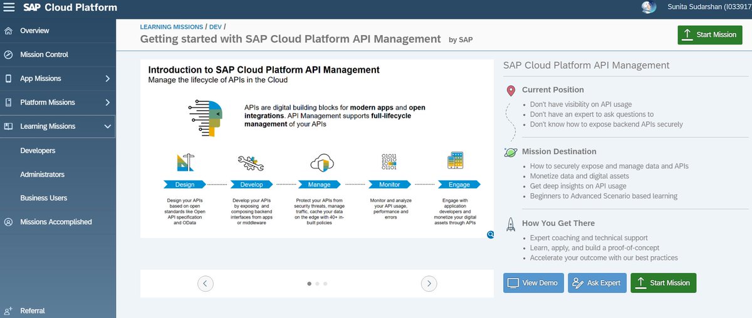The height and width of the screenshot is (318, 752).
Task: Click 'Monetize data and digital assets' text
Action: point(583,177)
